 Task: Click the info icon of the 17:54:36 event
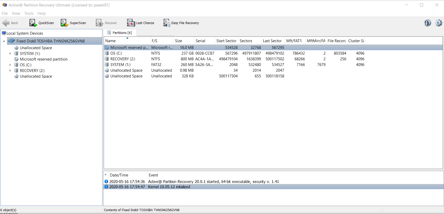[x=106, y=182]
